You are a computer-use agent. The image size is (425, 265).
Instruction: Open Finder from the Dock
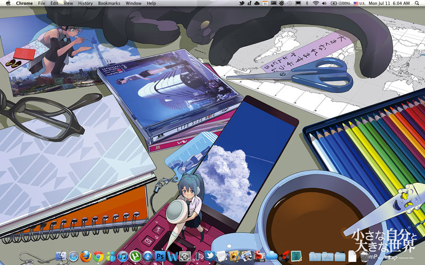(x=61, y=256)
